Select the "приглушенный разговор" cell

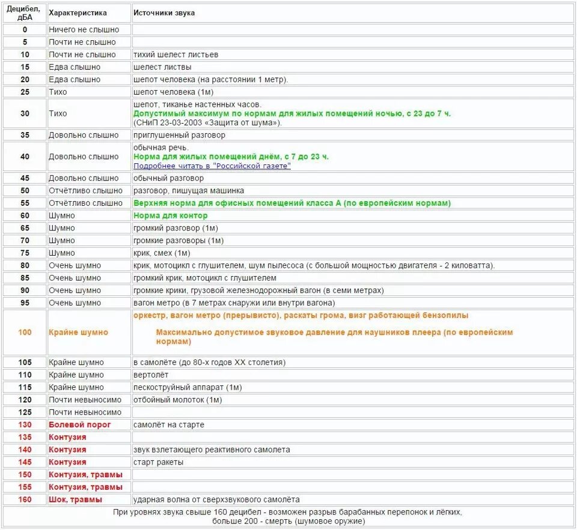point(353,135)
